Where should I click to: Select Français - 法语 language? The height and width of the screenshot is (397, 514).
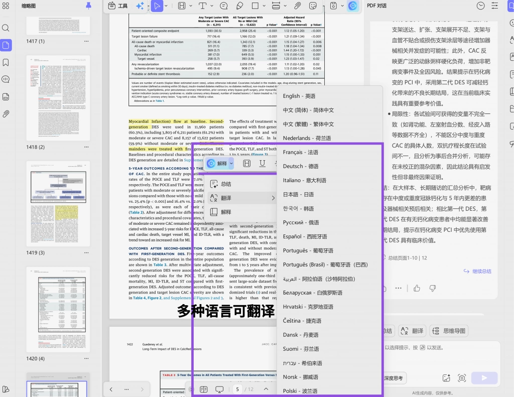point(329,152)
